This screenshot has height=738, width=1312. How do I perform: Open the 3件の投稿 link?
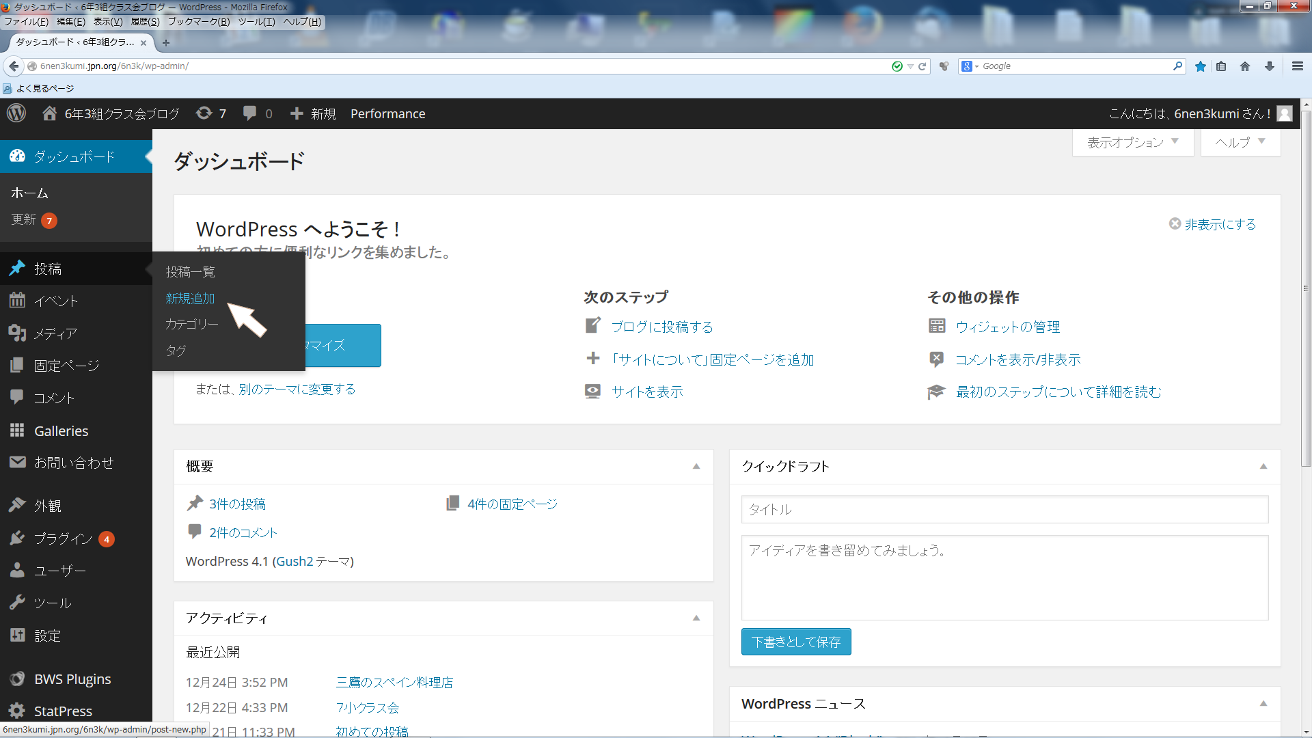pos(237,504)
